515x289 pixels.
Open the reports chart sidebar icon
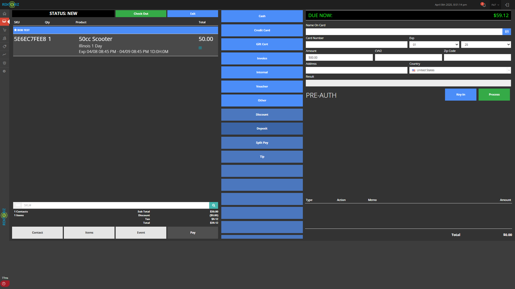(5, 55)
